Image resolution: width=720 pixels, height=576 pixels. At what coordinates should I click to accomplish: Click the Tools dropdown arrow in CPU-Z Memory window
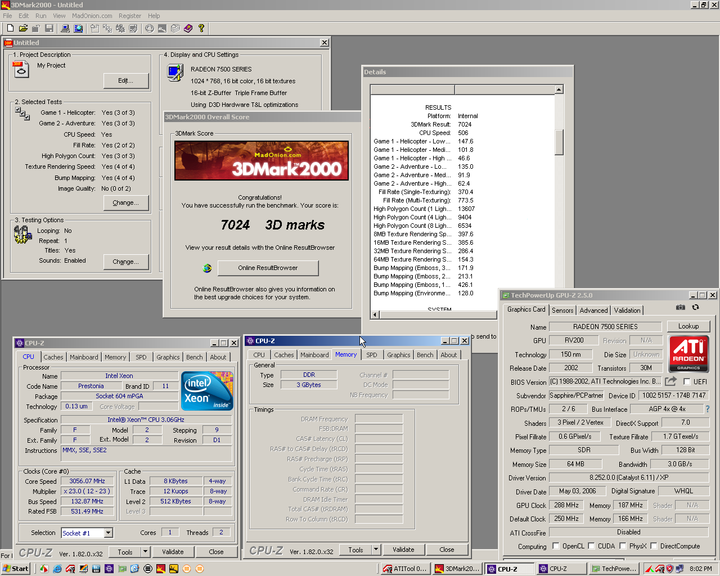click(x=376, y=550)
